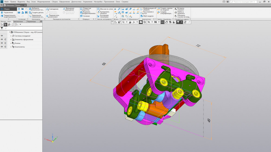This screenshot has width=271, height=152.
Task: Click the Управление toolbar set button
Action: point(8,12)
